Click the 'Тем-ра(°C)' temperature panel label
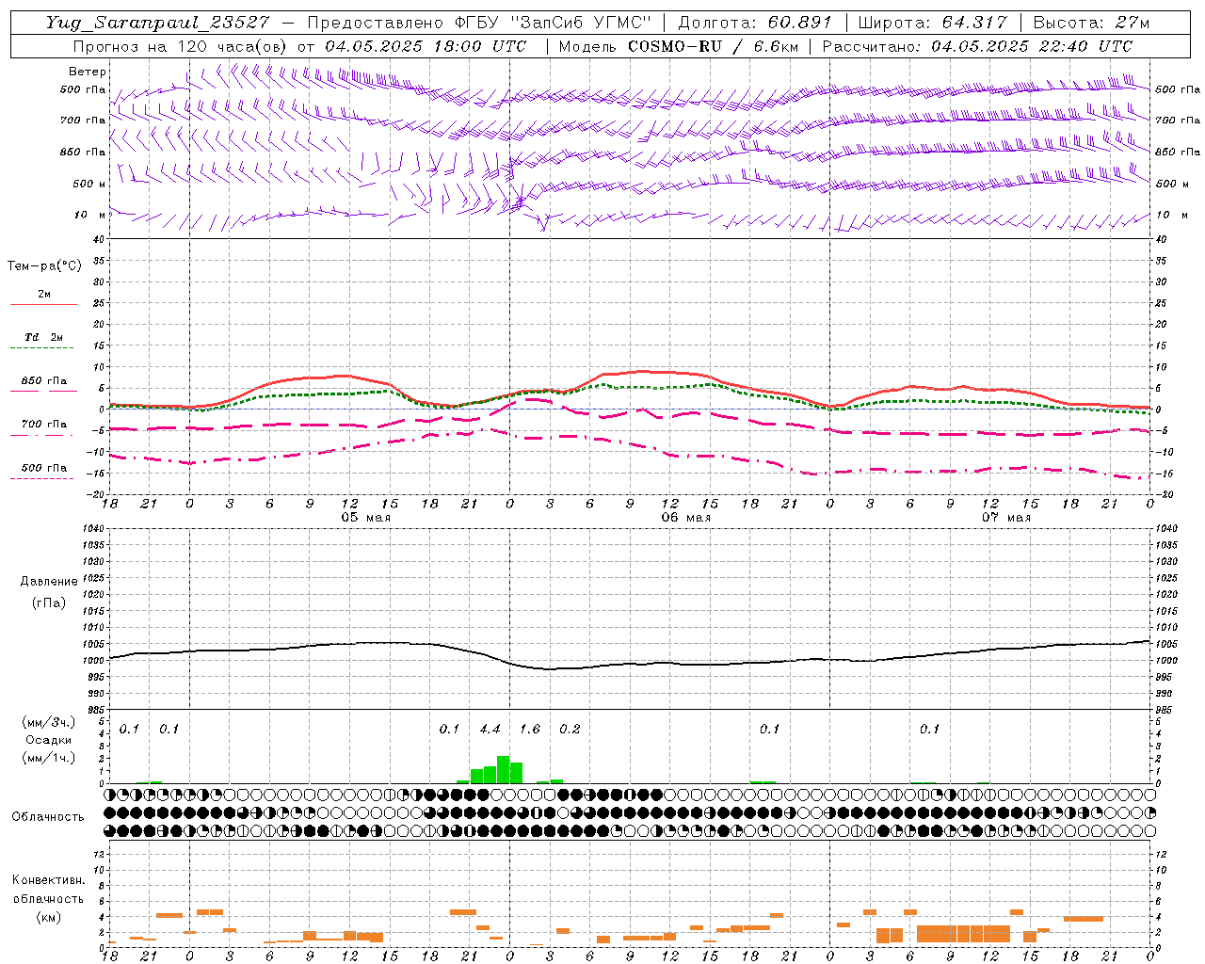This screenshot has width=1205, height=964. coord(44,266)
